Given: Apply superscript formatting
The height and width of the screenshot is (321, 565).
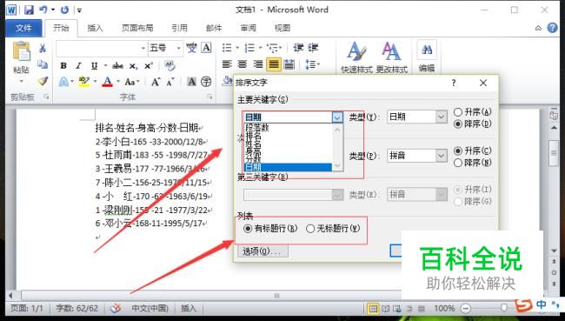Looking at the screenshot, I should point(149,65).
